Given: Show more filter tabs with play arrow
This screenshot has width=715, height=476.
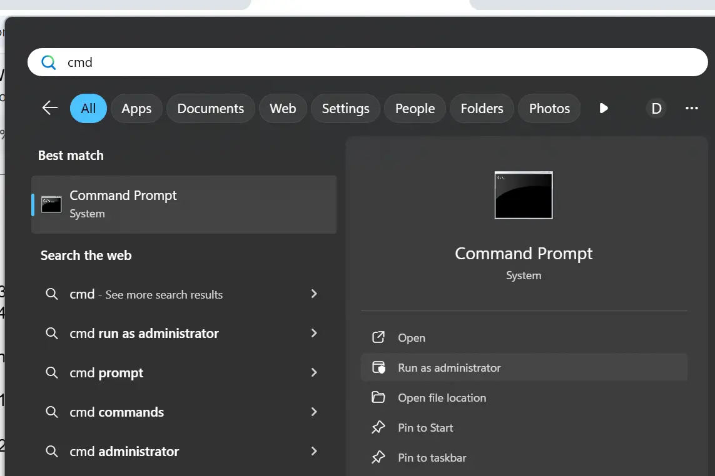Looking at the screenshot, I should [604, 108].
